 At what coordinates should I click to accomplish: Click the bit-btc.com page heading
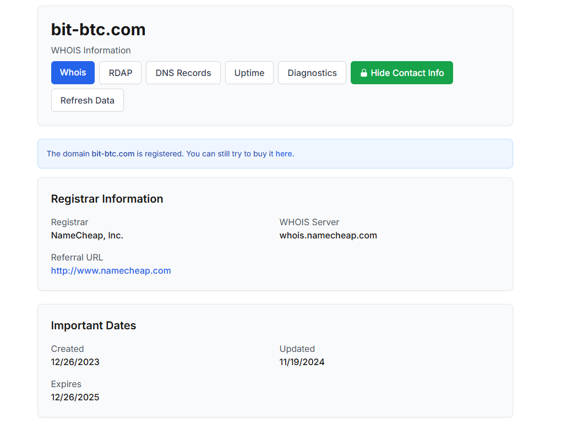click(98, 29)
